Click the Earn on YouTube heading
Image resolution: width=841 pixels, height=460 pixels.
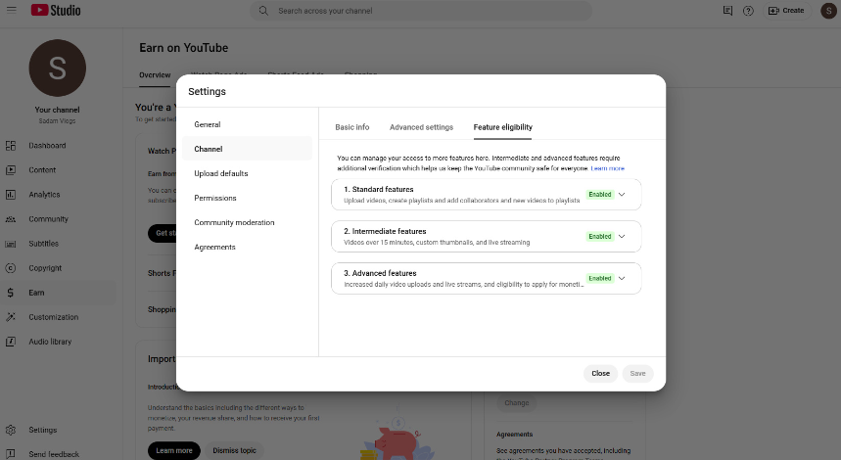(x=184, y=48)
